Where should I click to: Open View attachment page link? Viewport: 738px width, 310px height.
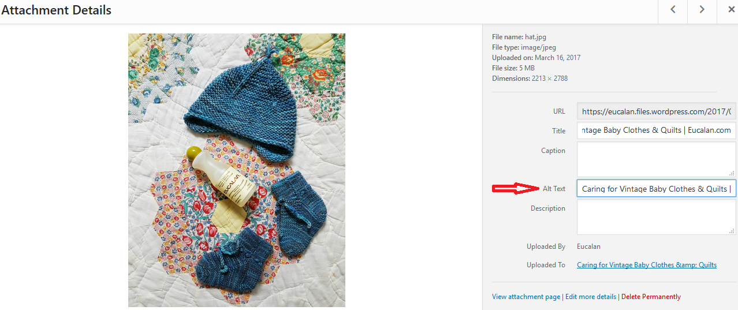[526, 297]
